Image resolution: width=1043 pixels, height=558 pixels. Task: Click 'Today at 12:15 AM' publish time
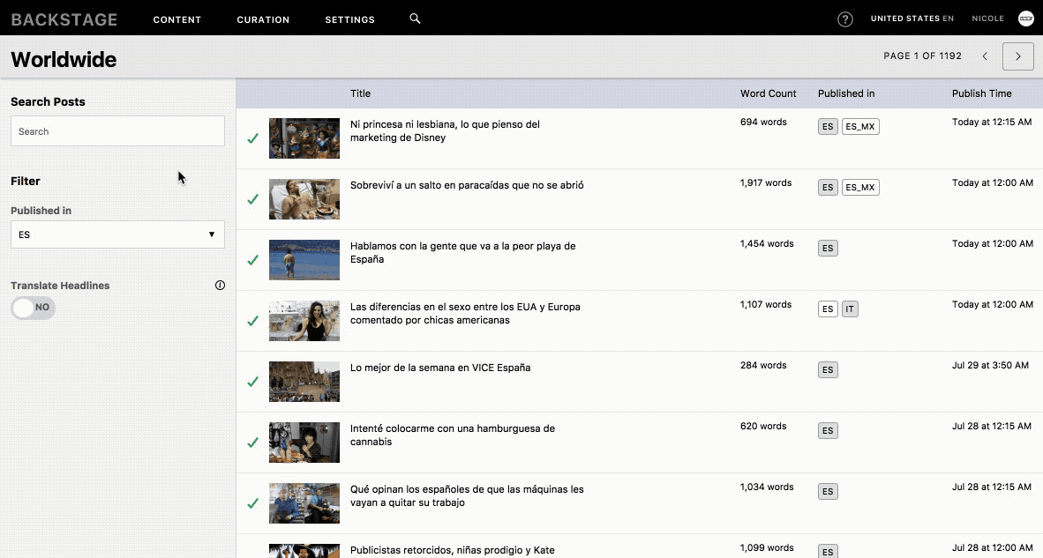(x=992, y=123)
